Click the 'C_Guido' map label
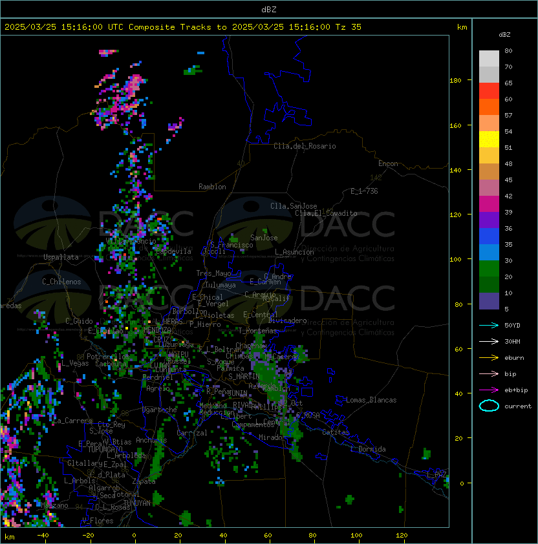Viewport: 538px width, 544px height. click(x=79, y=321)
